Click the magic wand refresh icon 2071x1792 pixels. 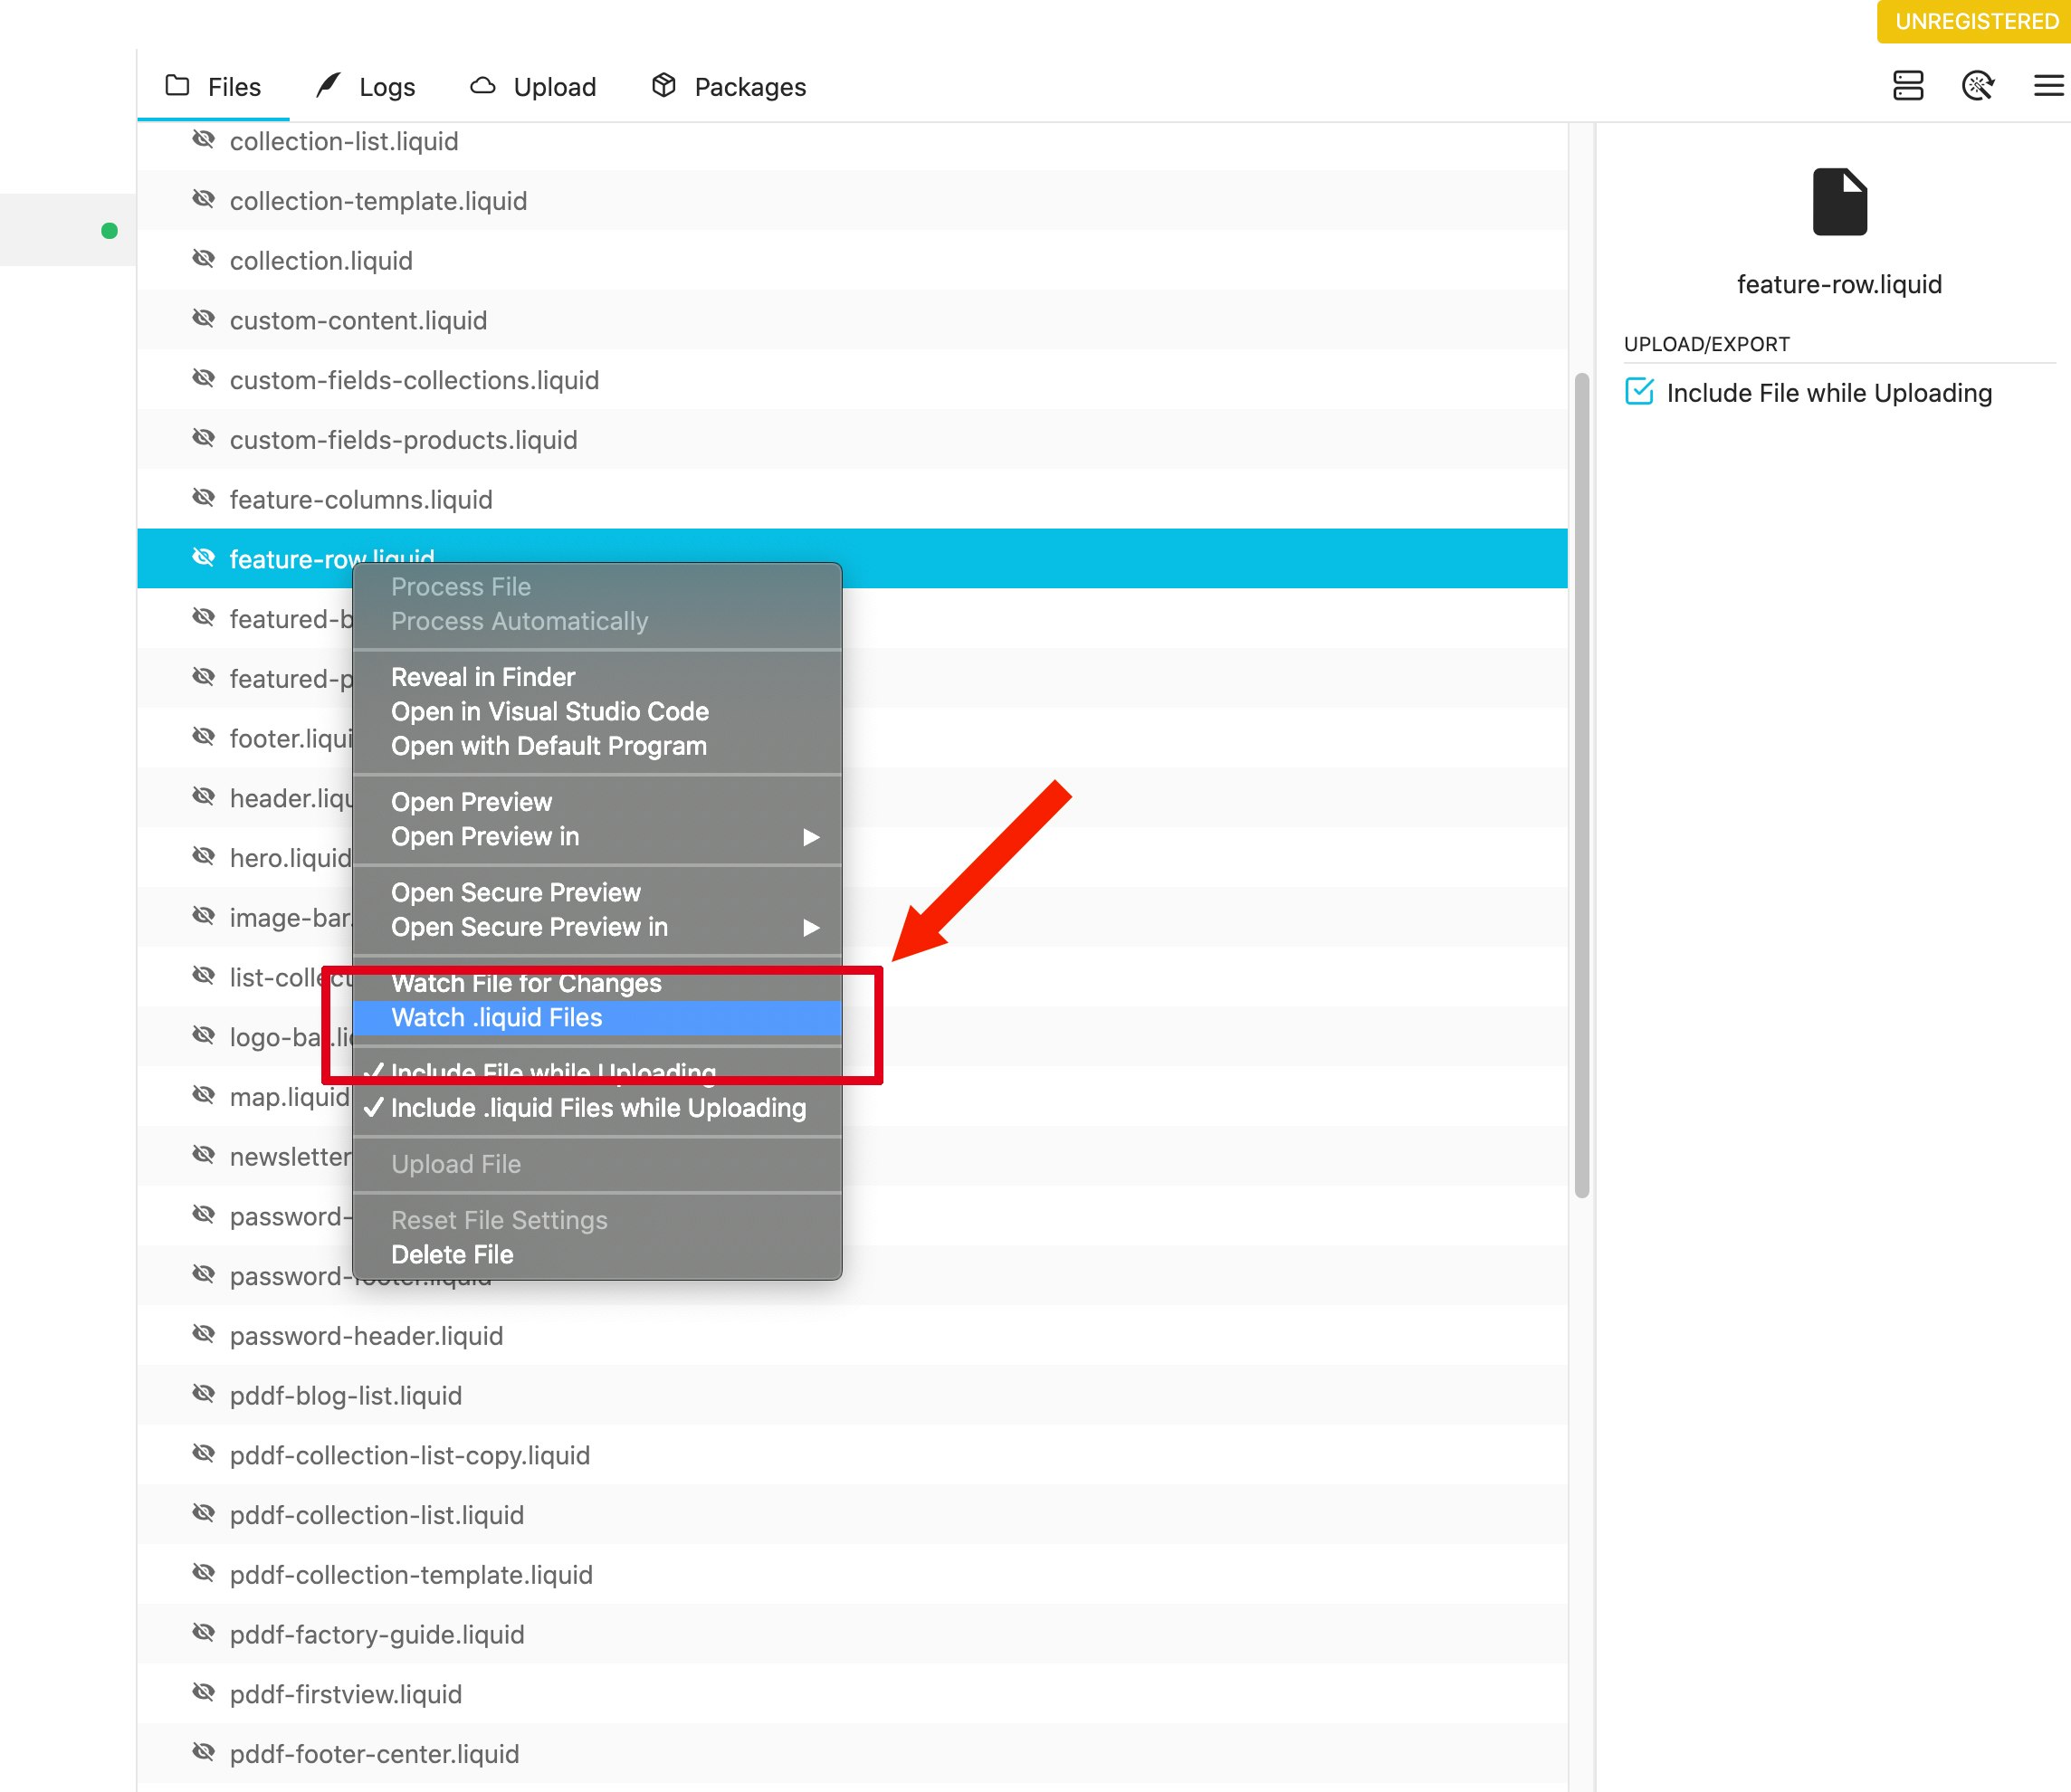coord(1977,86)
